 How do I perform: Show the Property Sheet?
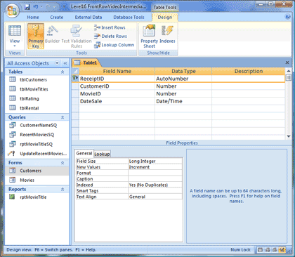pos(149,36)
